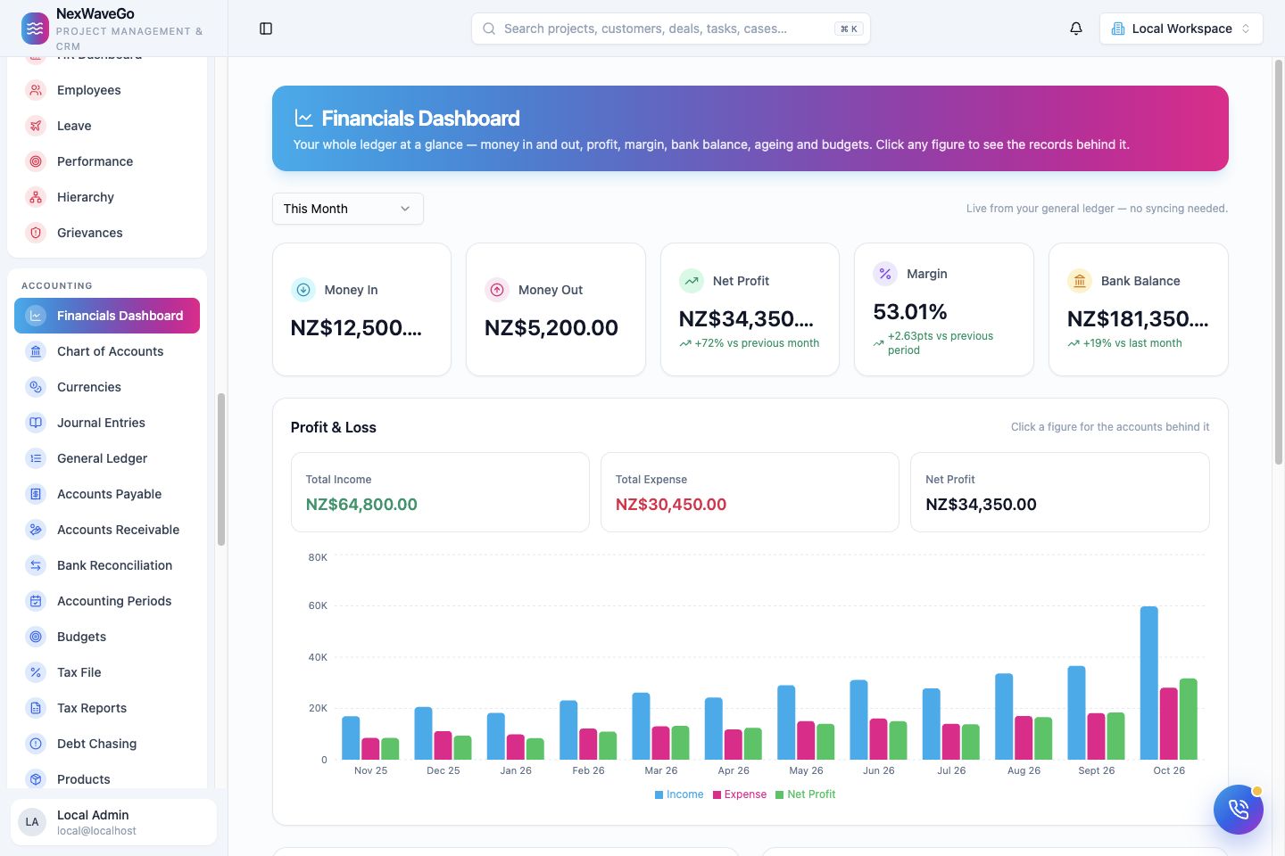Click the Accounts Payable receipt icon
Viewport: 1285px width, 856px height.
(x=36, y=494)
